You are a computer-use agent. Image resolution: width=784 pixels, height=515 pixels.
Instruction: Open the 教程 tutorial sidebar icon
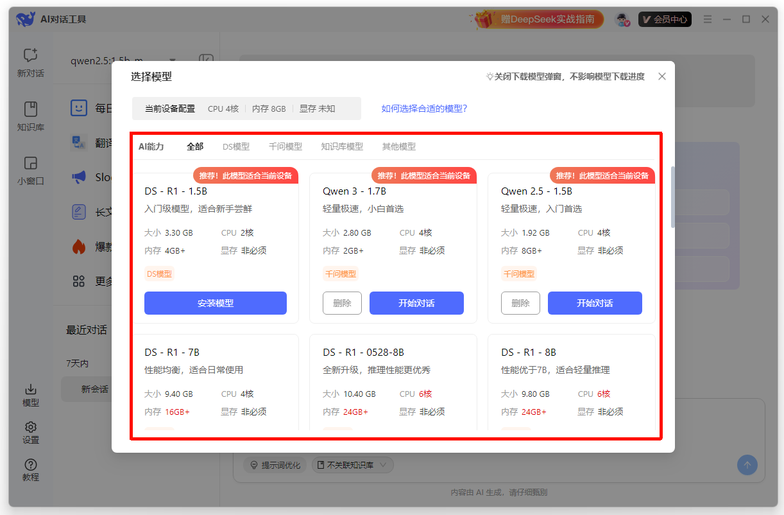30,468
